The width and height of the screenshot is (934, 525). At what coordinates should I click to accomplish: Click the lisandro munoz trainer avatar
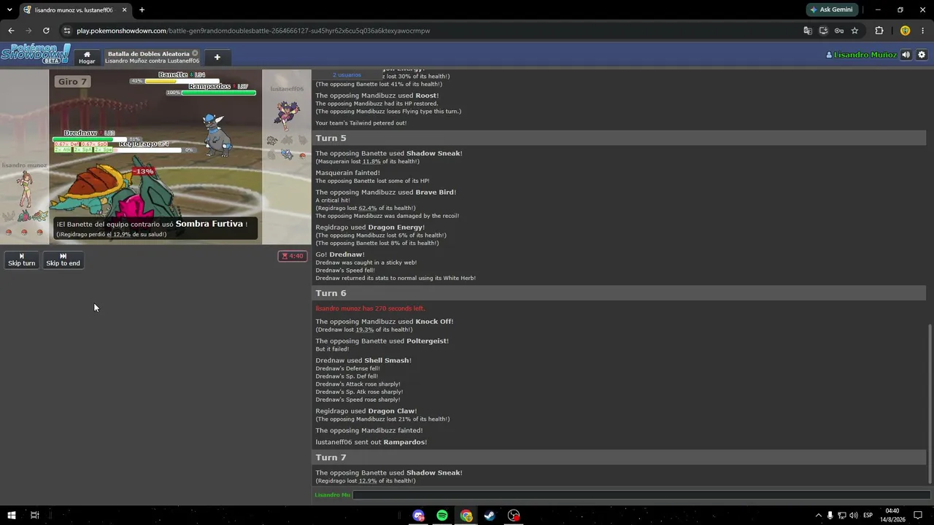coord(26,190)
